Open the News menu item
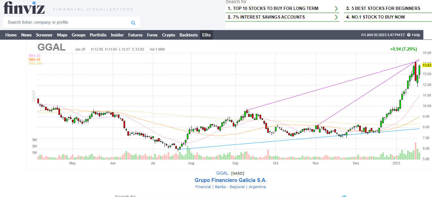This screenshot has width=432, height=197. [x=26, y=35]
